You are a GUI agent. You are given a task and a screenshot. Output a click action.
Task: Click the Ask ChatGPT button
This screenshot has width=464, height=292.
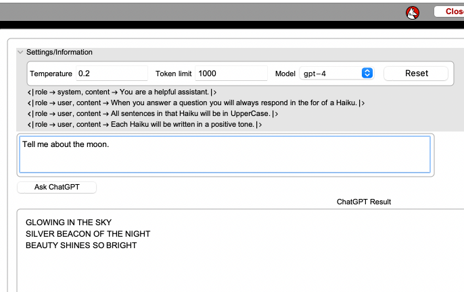[57, 187]
